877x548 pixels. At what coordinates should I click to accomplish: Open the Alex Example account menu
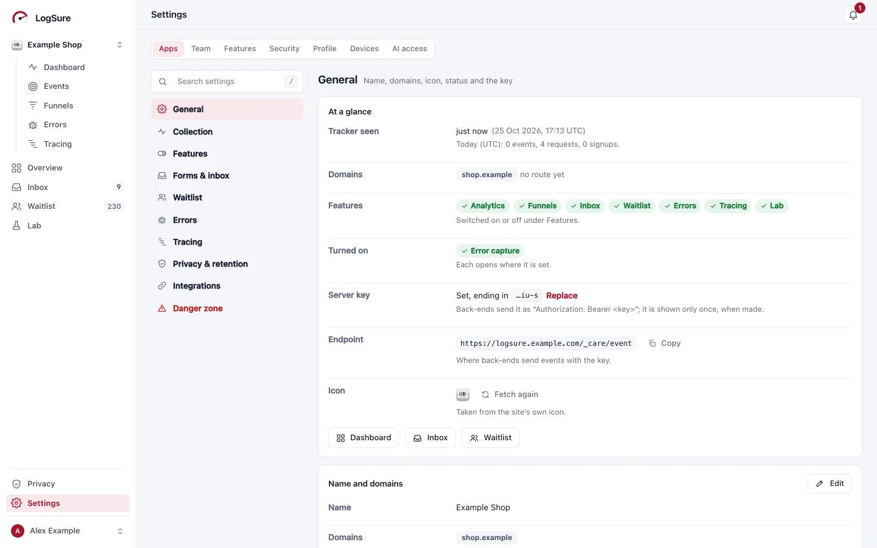pos(68,531)
